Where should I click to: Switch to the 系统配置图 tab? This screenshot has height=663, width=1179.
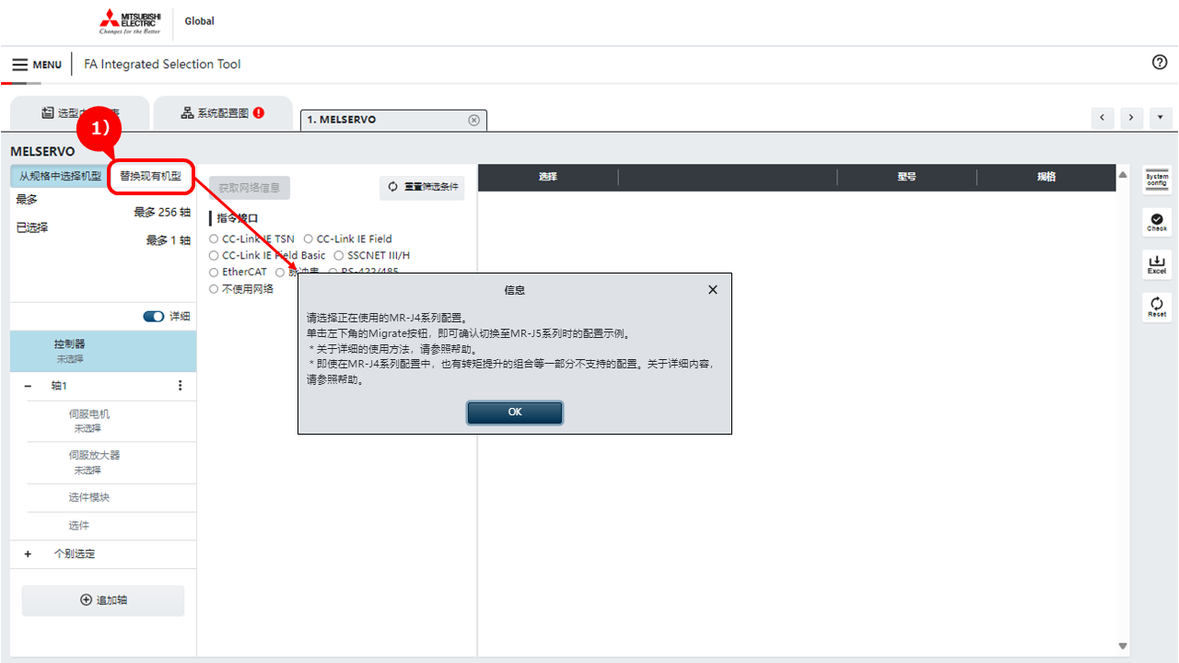click(x=223, y=113)
